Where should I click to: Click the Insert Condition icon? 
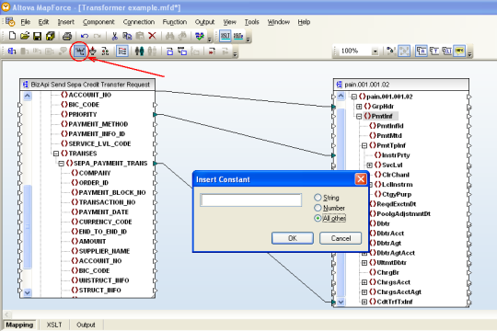point(105,51)
